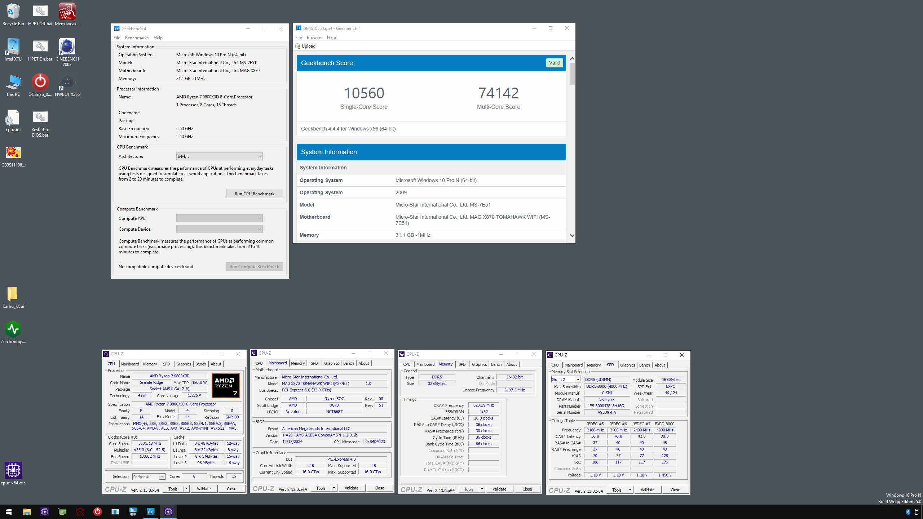The height and width of the screenshot is (519, 923).
Task: Open GB3S11108 image file on desktop
Action: pos(13,156)
